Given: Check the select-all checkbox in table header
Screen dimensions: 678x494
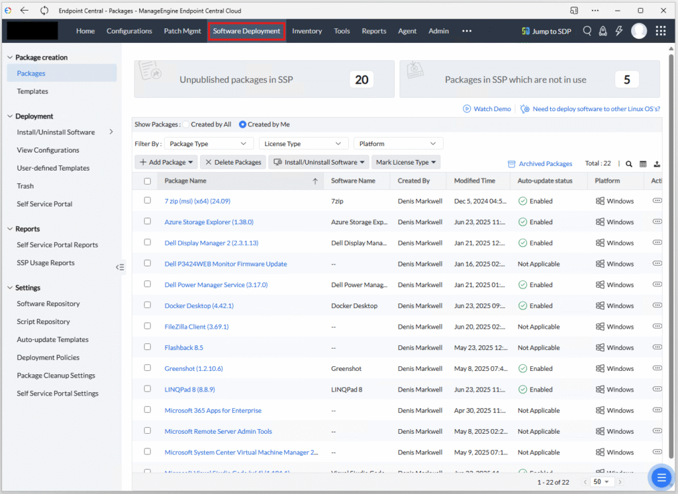Looking at the screenshot, I should coord(148,181).
